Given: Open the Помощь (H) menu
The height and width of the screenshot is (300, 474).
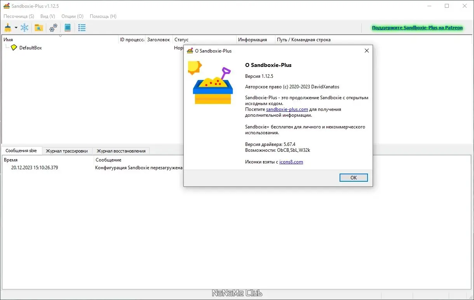Looking at the screenshot, I should point(103,16).
